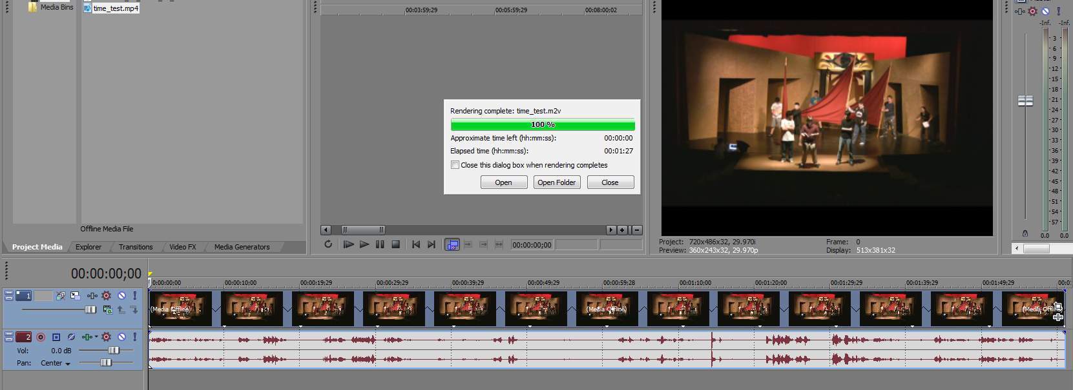
Task: Open Pan Center dropdown on audio track
Action: pyautogui.click(x=68, y=364)
